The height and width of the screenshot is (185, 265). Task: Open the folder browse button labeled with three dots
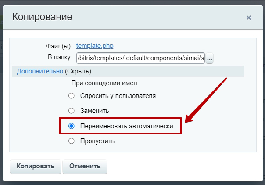pyautogui.click(x=209, y=58)
